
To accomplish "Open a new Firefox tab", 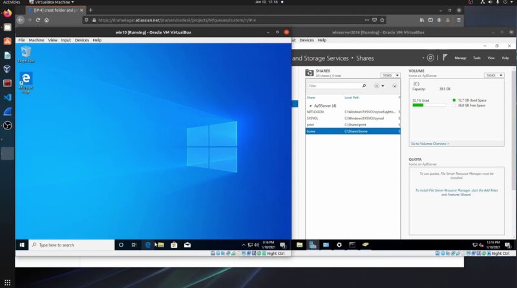I will 90,10.
